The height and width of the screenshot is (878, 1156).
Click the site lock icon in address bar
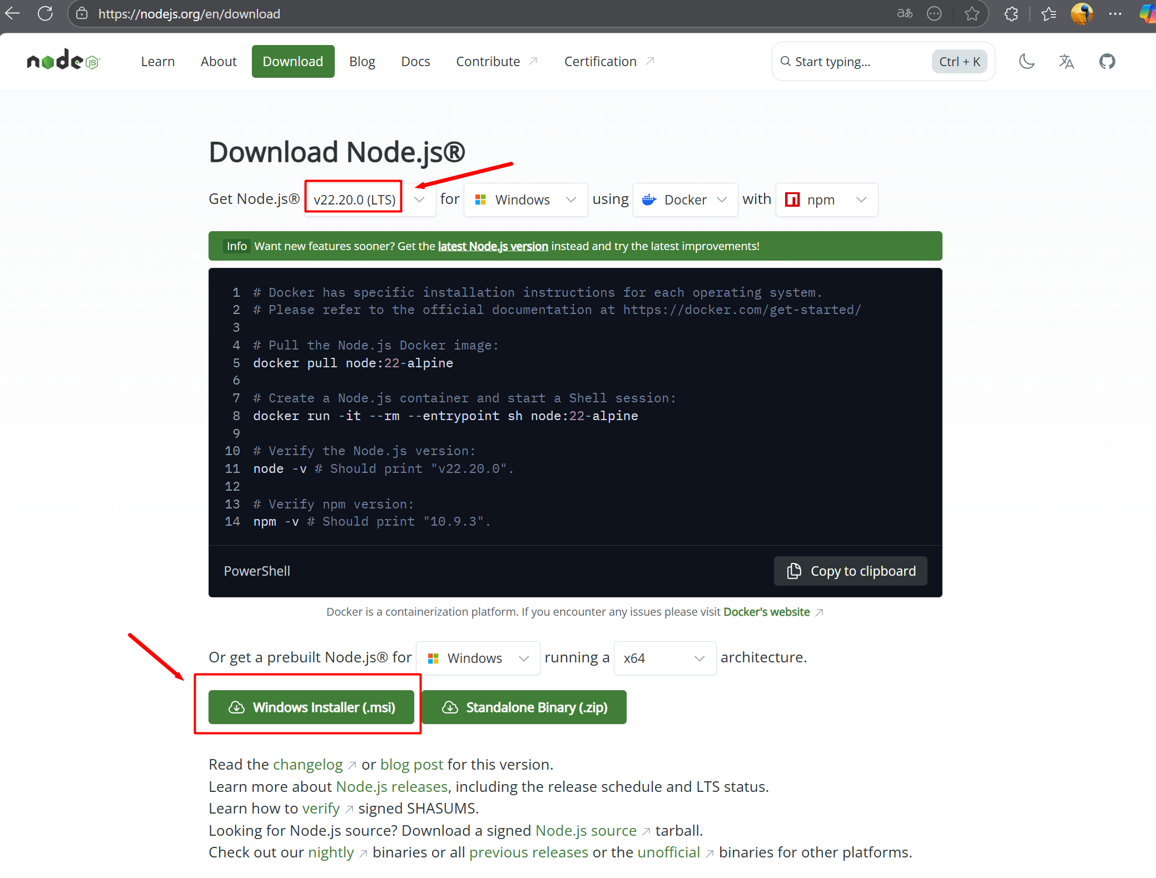point(82,13)
